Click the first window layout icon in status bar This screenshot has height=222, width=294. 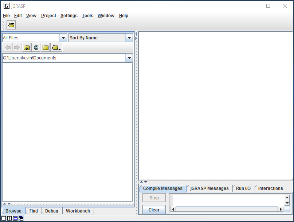point(4,218)
